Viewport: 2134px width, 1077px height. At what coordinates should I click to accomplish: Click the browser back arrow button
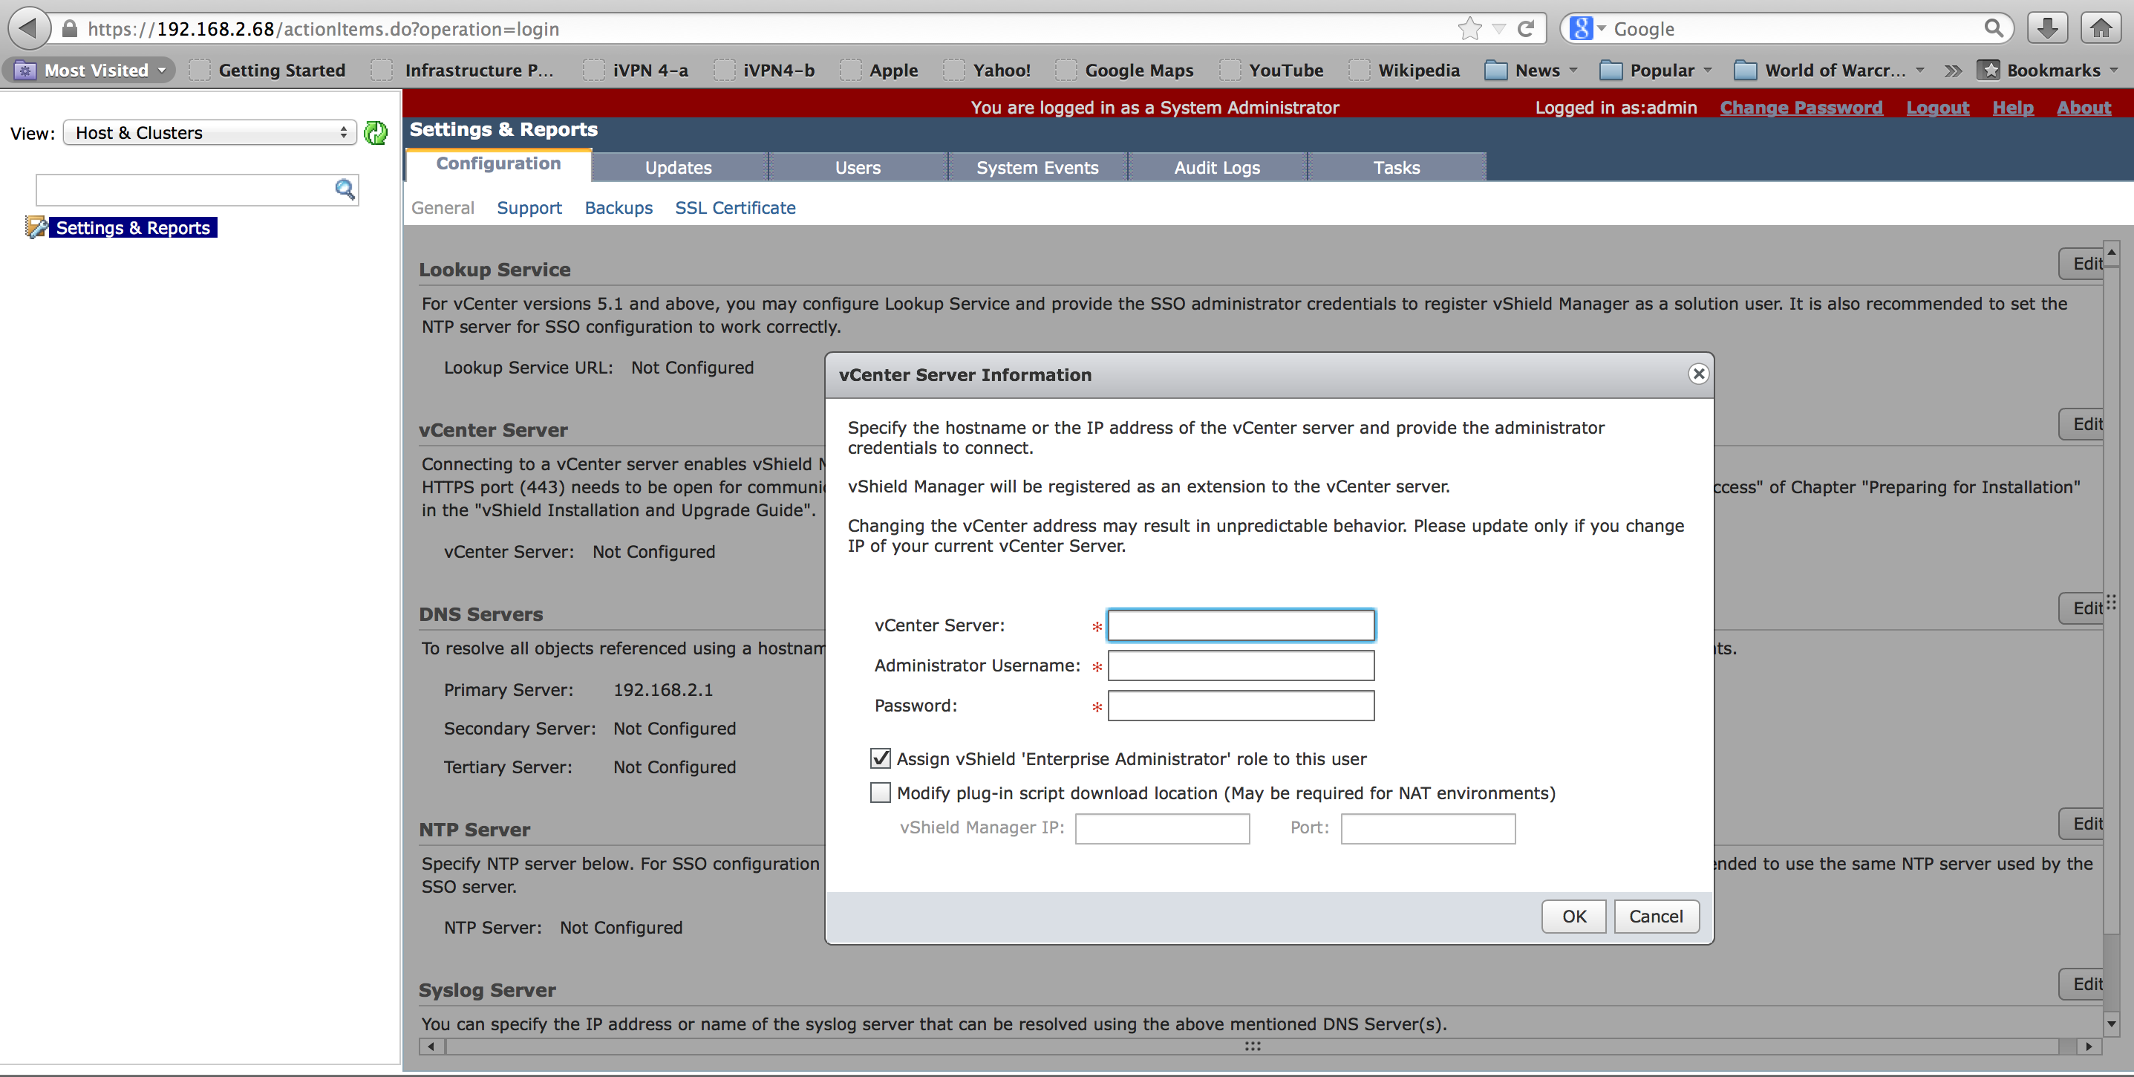click(x=27, y=28)
